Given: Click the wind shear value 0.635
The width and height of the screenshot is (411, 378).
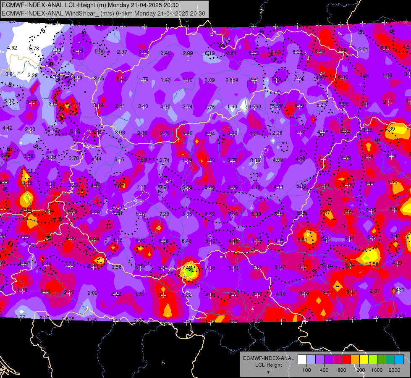Looking at the screenshot, I should click(x=68, y=319).
